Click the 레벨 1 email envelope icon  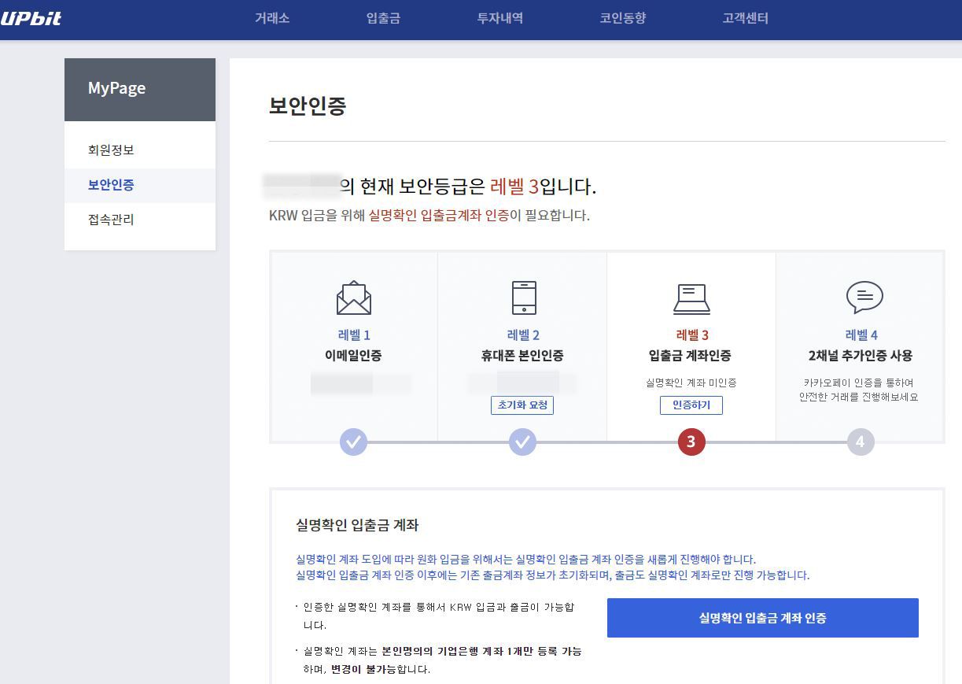click(353, 298)
